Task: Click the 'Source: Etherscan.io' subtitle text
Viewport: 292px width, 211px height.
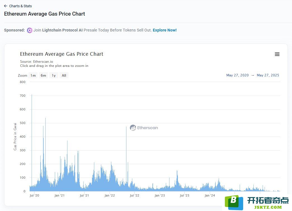Action: (x=36, y=61)
